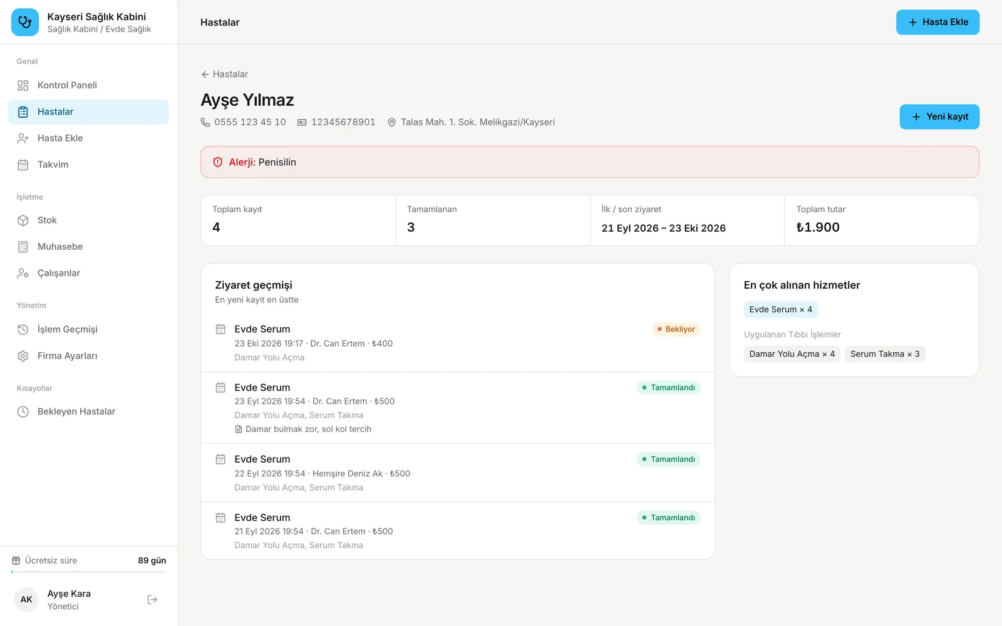Open the pending Evde Serum visit from 23 Eki
This screenshot has height=626, width=1002.
[x=458, y=342]
